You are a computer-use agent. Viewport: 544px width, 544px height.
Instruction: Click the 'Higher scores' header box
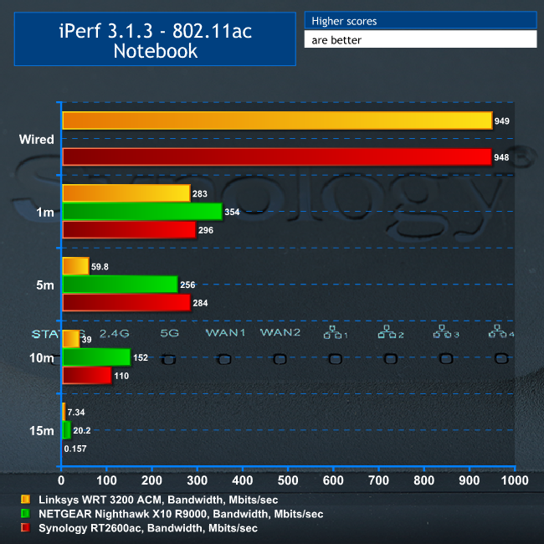[x=420, y=20]
